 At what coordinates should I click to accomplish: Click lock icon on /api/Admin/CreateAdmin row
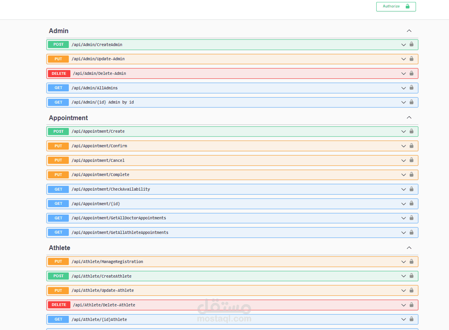pyautogui.click(x=412, y=44)
